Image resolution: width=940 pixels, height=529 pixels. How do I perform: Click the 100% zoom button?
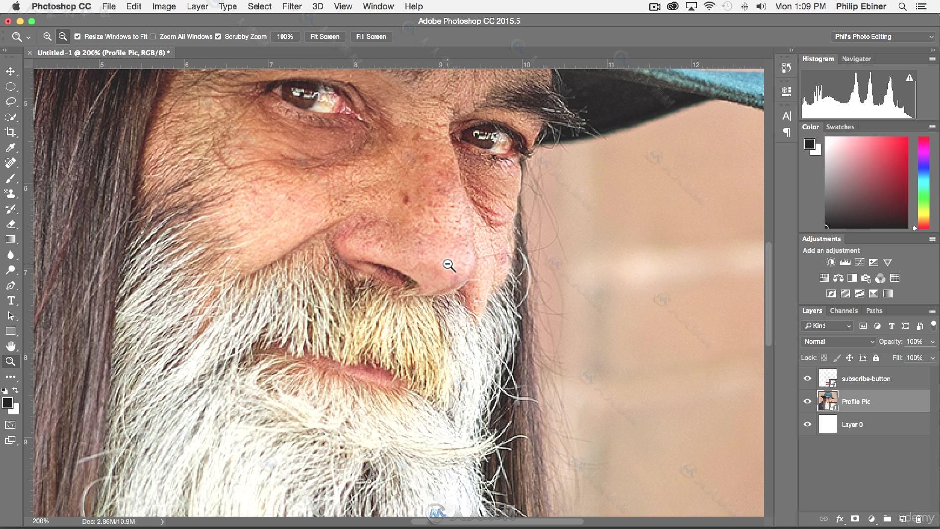pyautogui.click(x=285, y=37)
